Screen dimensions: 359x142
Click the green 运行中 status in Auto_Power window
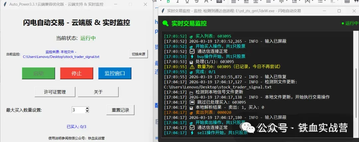tap(88, 38)
